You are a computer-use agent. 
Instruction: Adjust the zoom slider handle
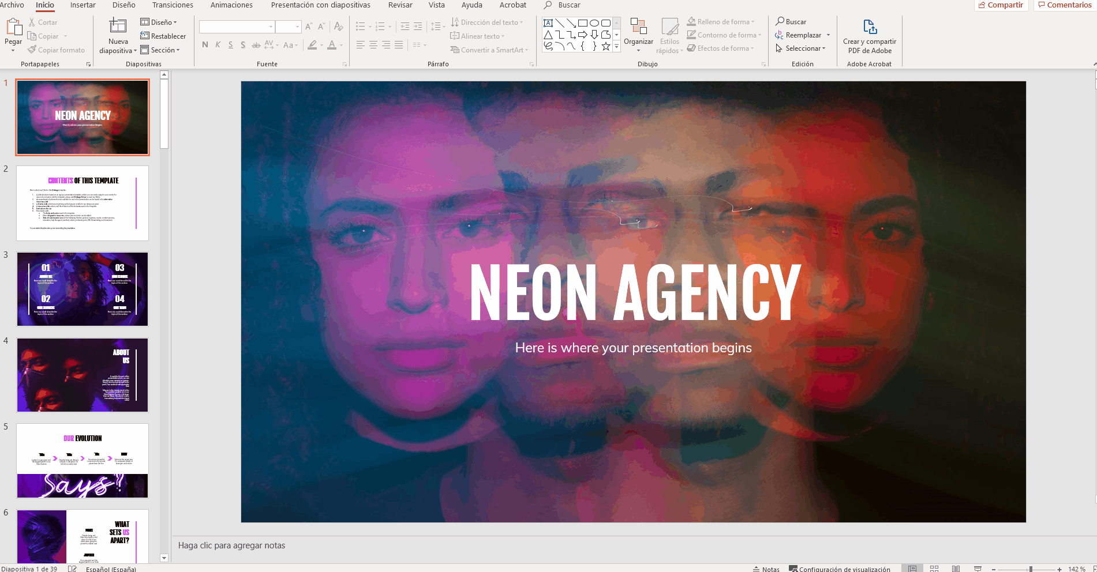coord(1031,569)
